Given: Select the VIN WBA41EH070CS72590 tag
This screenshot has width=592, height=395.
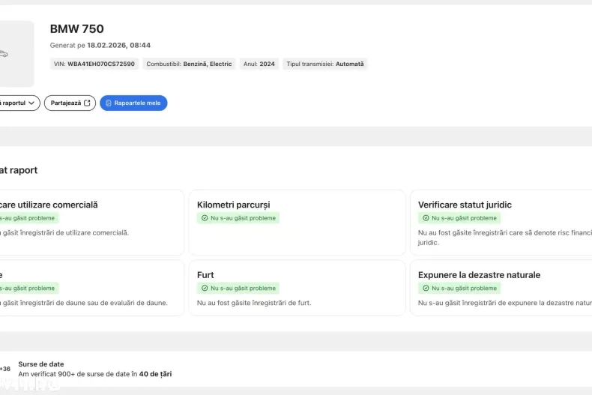Looking at the screenshot, I should pyautogui.click(x=94, y=64).
